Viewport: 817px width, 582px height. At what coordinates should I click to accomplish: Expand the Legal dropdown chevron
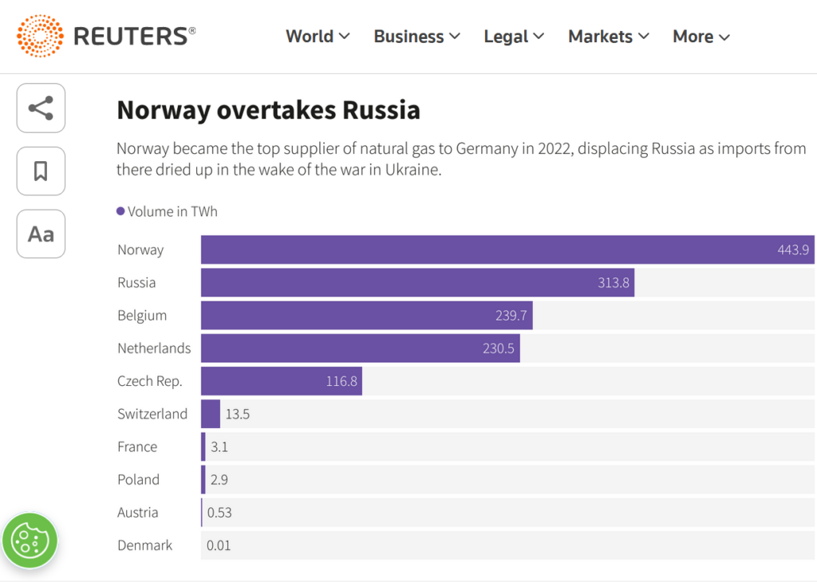[x=539, y=36]
